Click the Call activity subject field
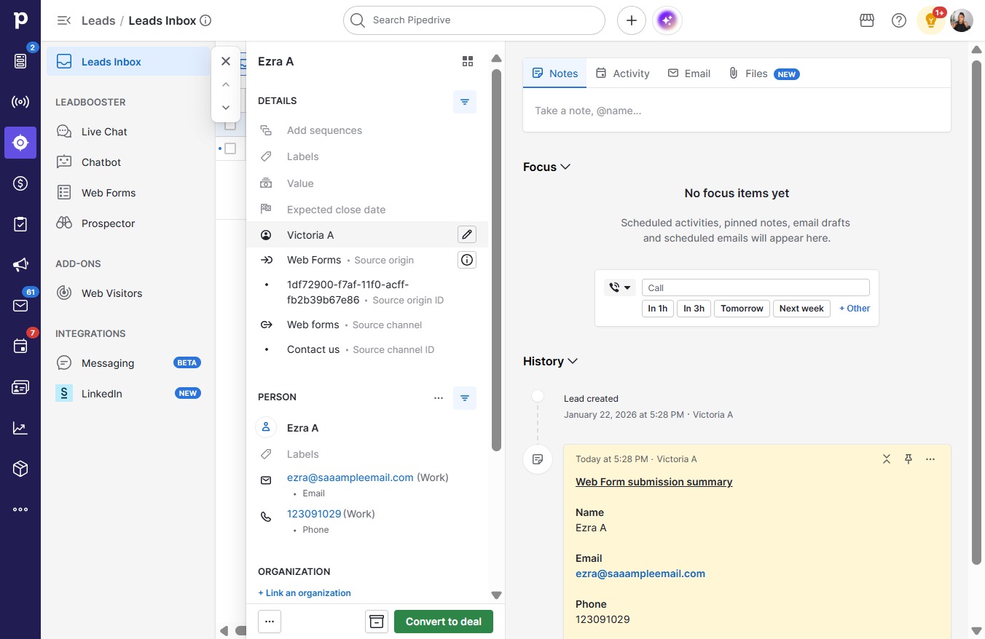Screen dimensions: 985x639 click(756, 287)
